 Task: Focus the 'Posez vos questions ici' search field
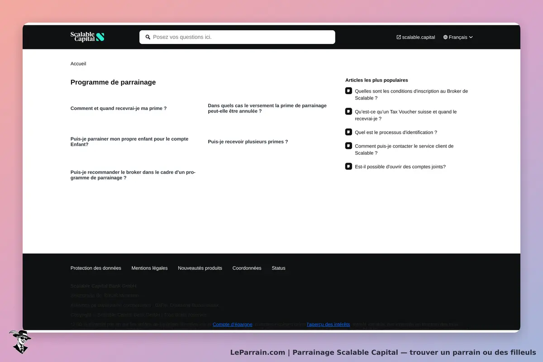[237, 37]
